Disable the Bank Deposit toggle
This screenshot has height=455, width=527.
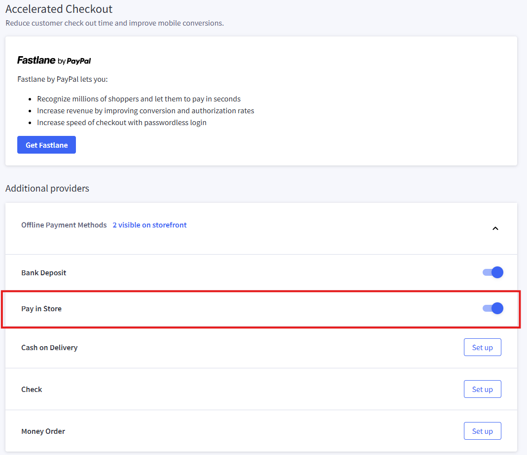[493, 272]
